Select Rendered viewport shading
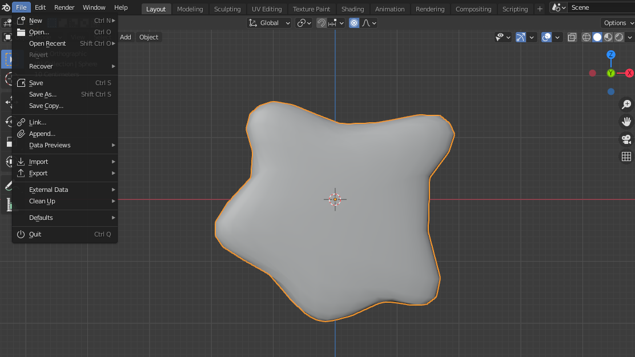 tap(619, 37)
